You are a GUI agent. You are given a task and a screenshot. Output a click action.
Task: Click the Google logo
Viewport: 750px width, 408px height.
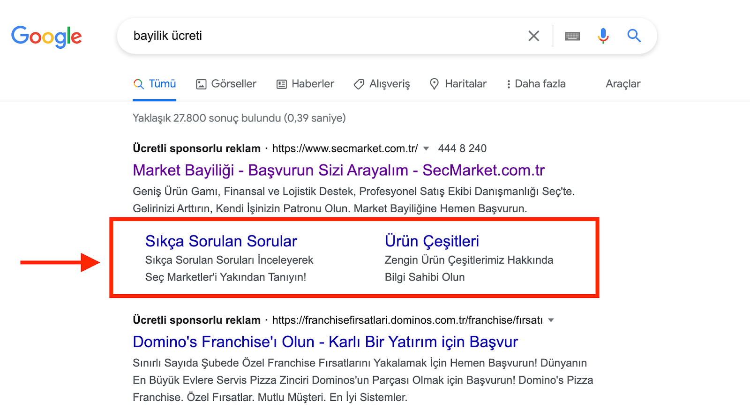(46, 37)
